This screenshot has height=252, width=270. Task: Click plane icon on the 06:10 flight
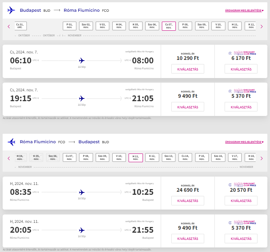(81, 61)
